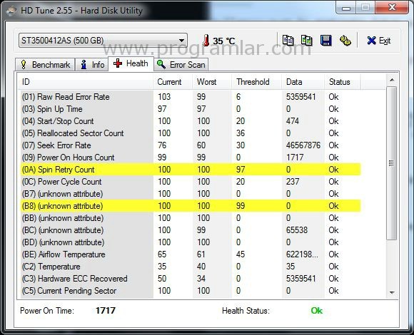This screenshot has width=414, height=335.
Task: Click data value 65538
Action: tap(297, 230)
